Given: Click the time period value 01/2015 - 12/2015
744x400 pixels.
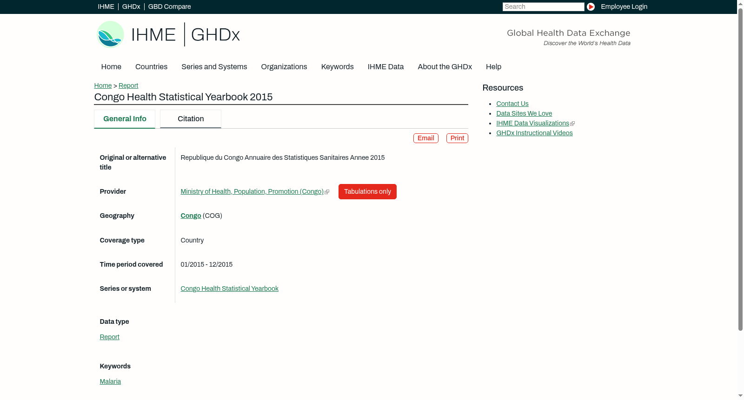Looking at the screenshot, I should pos(207,264).
